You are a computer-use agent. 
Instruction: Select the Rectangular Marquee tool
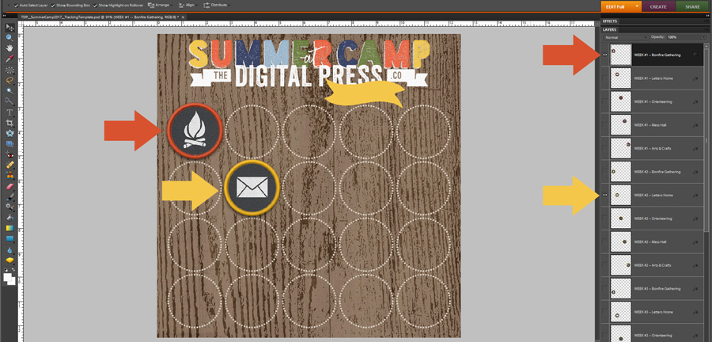coord(9,70)
